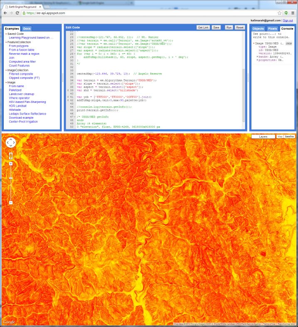The height and width of the screenshot is (327, 298).
Task: Open the From polygons example
Action: click(x=19, y=46)
